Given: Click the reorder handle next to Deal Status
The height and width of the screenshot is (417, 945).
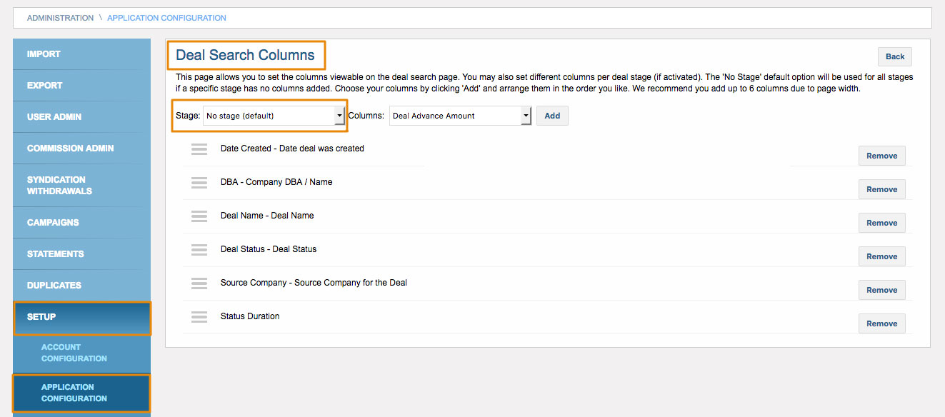Looking at the screenshot, I should (x=199, y=250).
